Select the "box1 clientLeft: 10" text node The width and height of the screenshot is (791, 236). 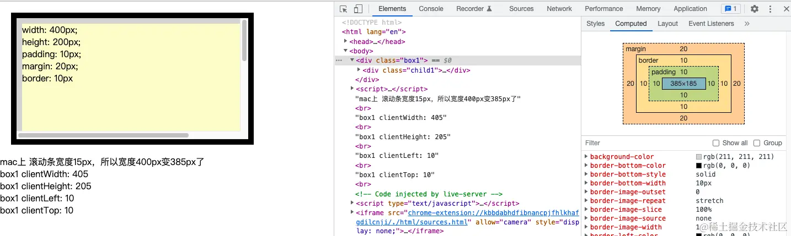[397, 156]
